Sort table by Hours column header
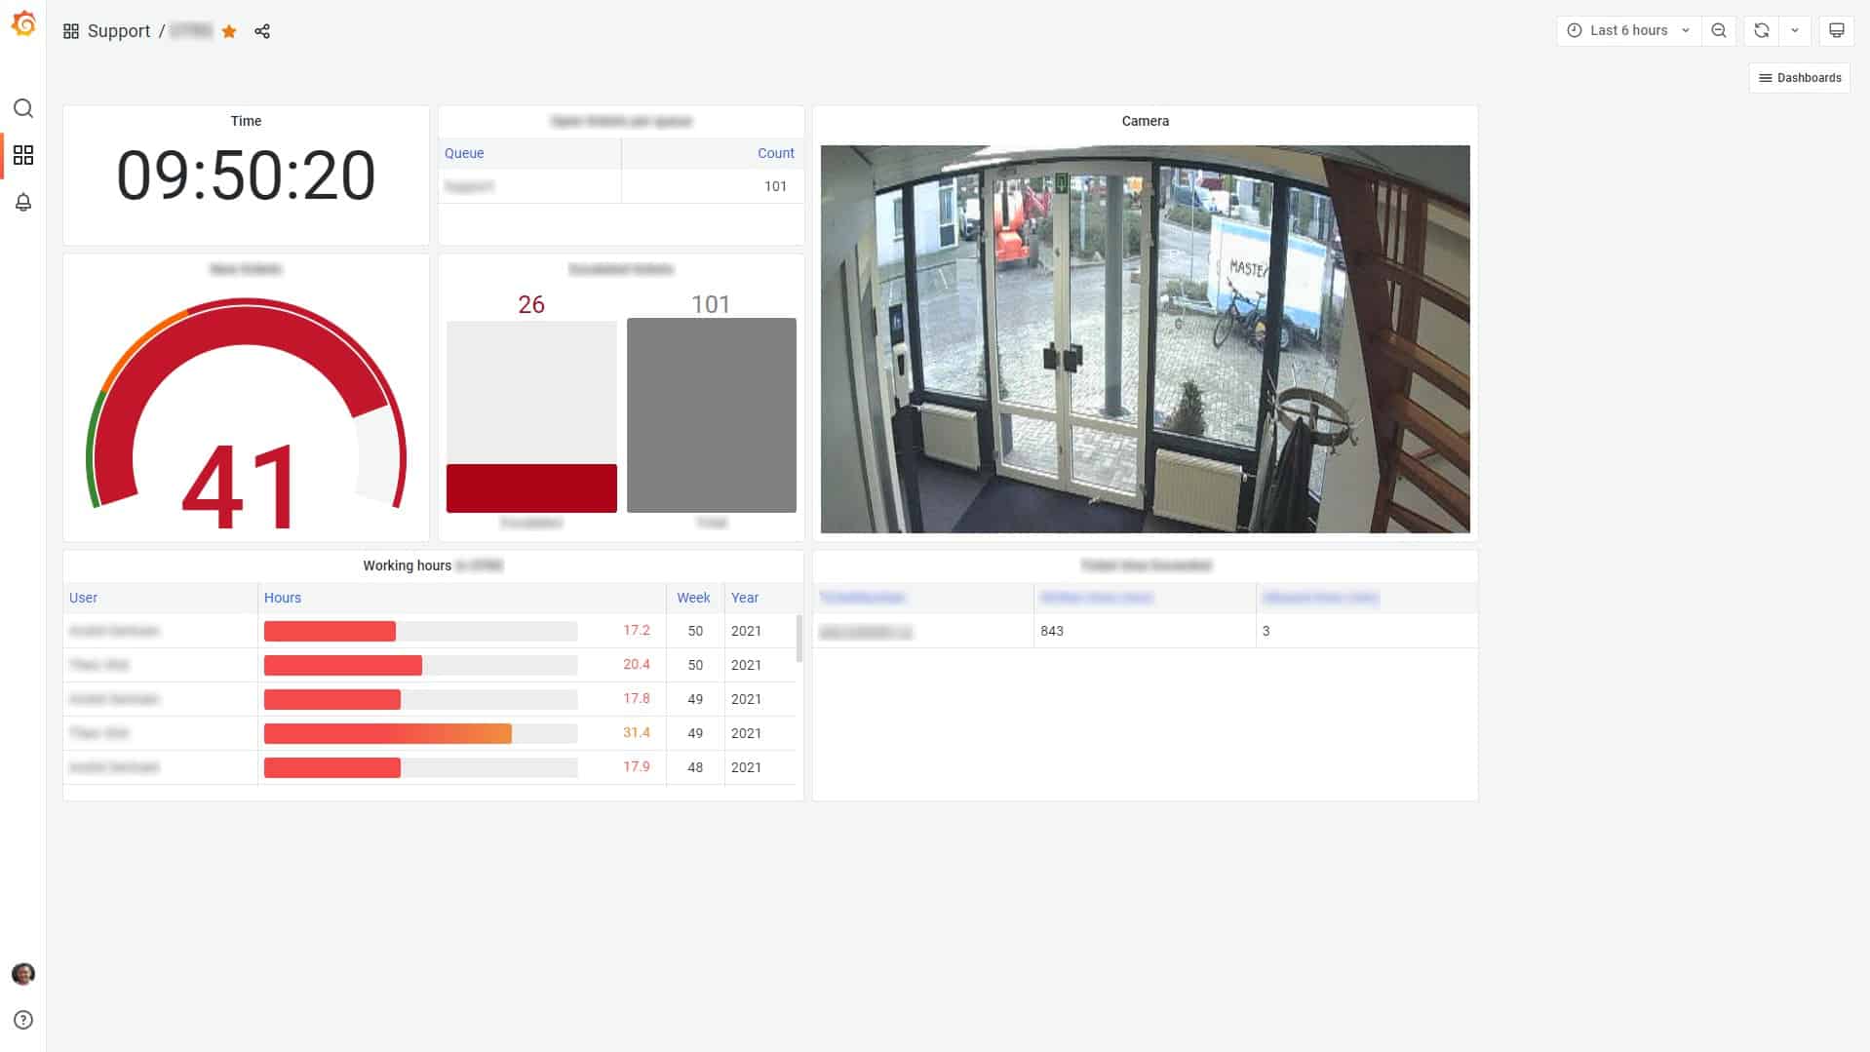 (283, 598)
